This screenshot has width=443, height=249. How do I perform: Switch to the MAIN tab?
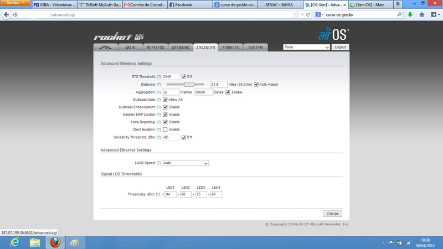click(x=131, y=48)
